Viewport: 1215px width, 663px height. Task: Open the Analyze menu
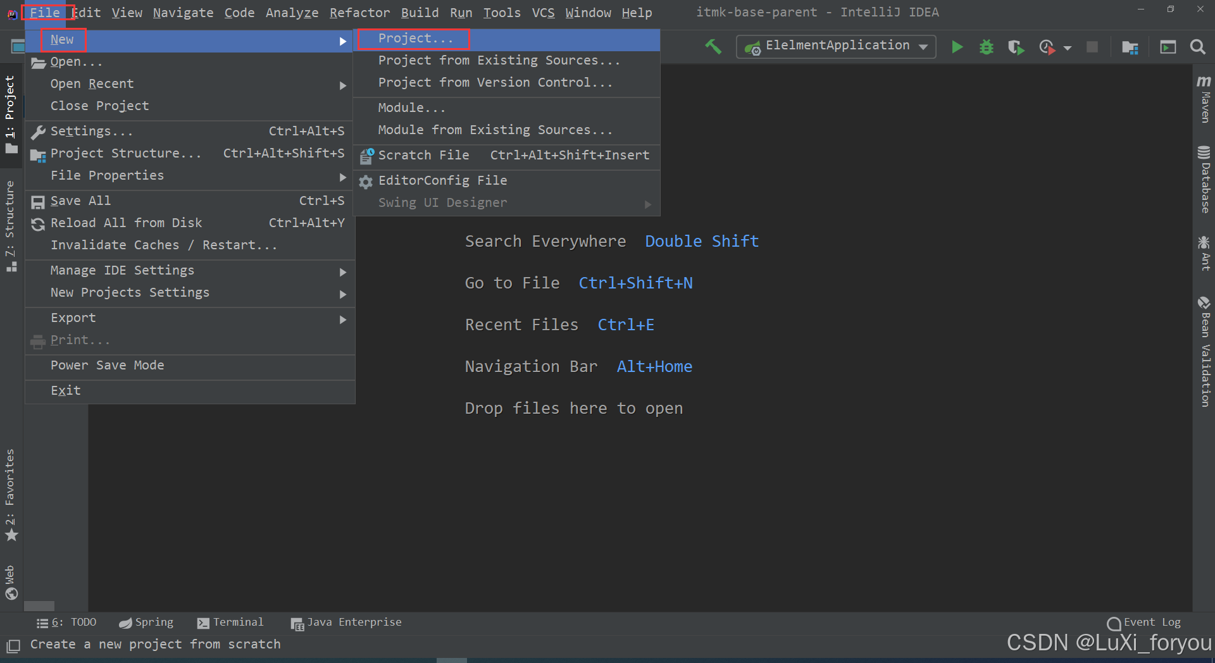(x=292, y=13)
